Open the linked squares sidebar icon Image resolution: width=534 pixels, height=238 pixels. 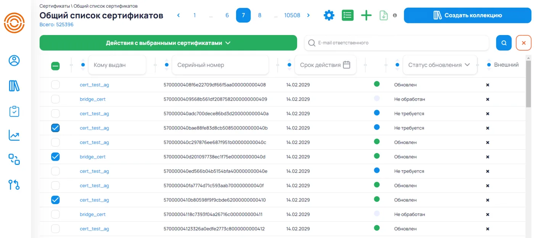click(x=14, y=159)
